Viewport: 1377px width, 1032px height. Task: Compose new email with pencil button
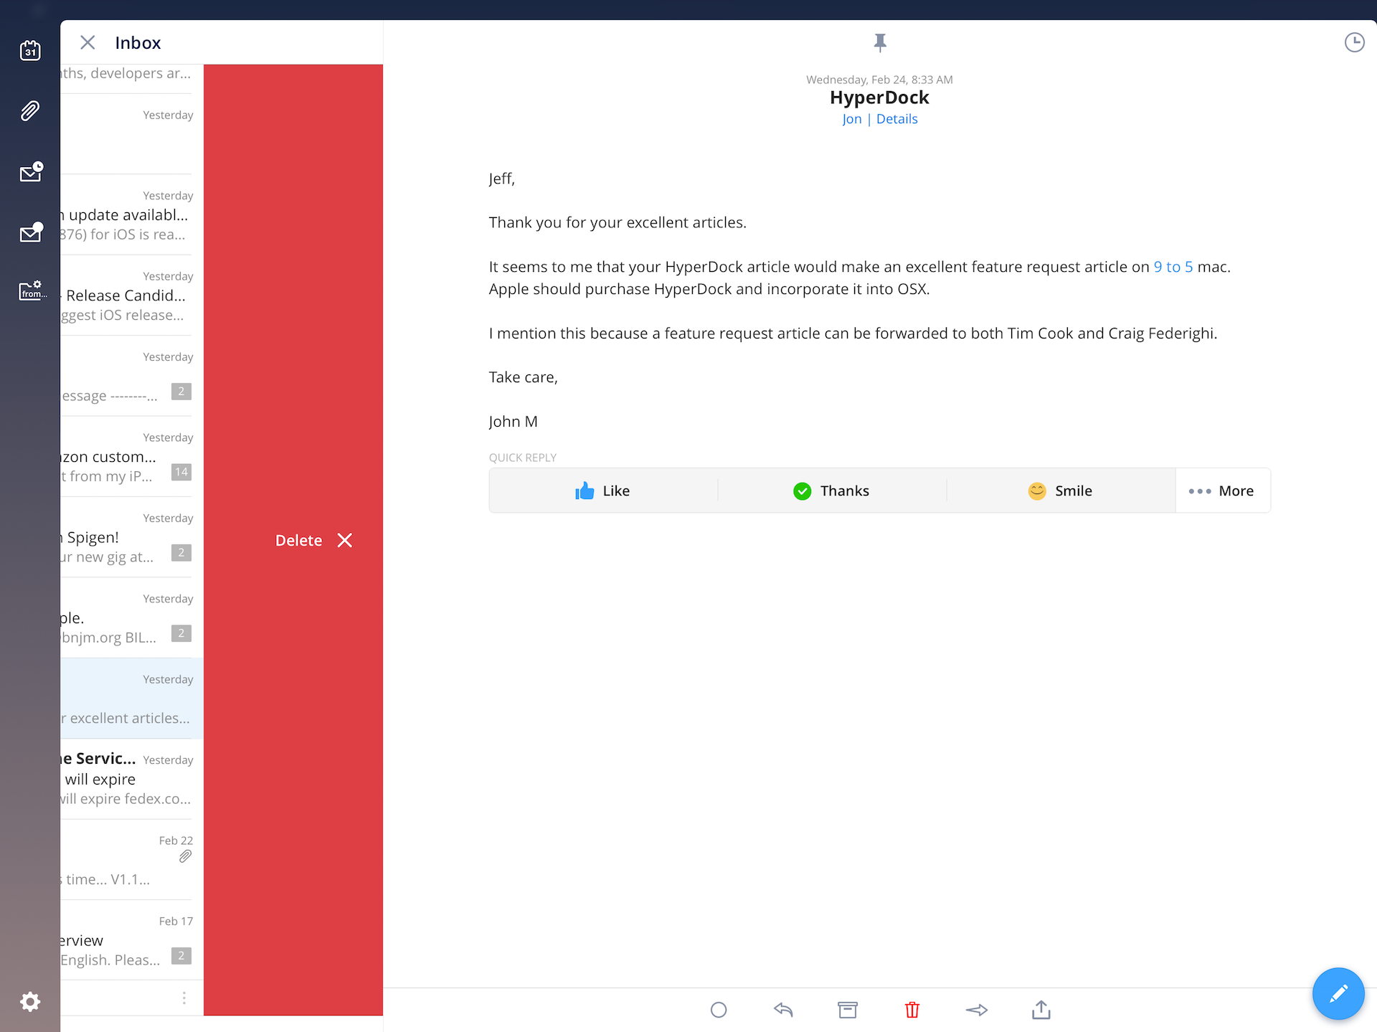pos(1338,993)
